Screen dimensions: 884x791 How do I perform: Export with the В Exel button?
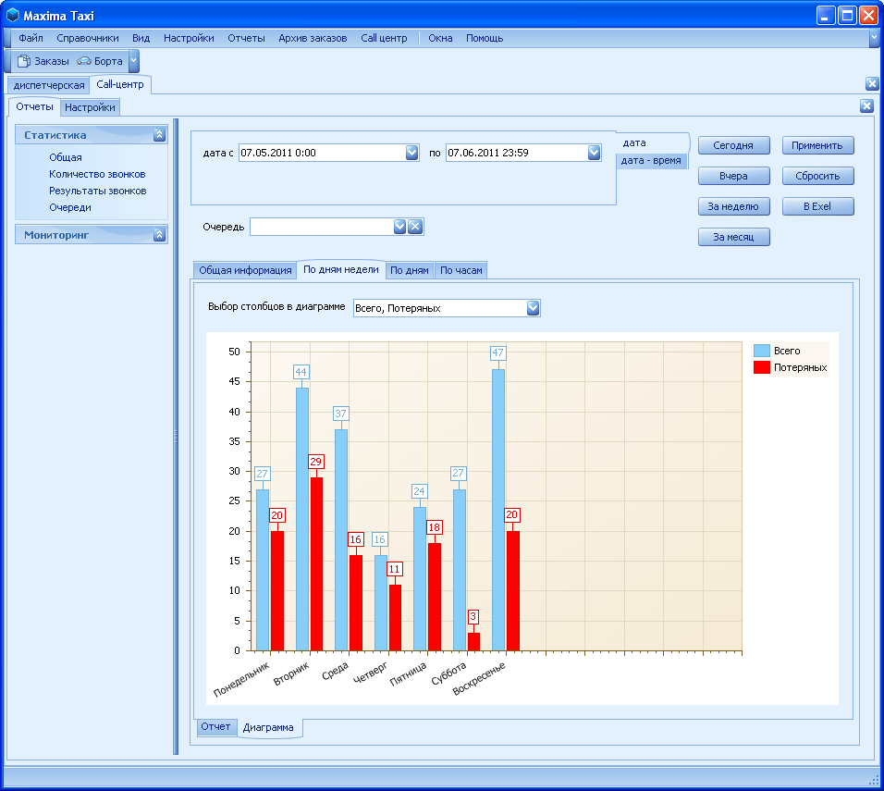[817, 206]
